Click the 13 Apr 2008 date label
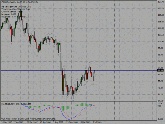The width and height of the screenshot is (165, 124). 45,122
